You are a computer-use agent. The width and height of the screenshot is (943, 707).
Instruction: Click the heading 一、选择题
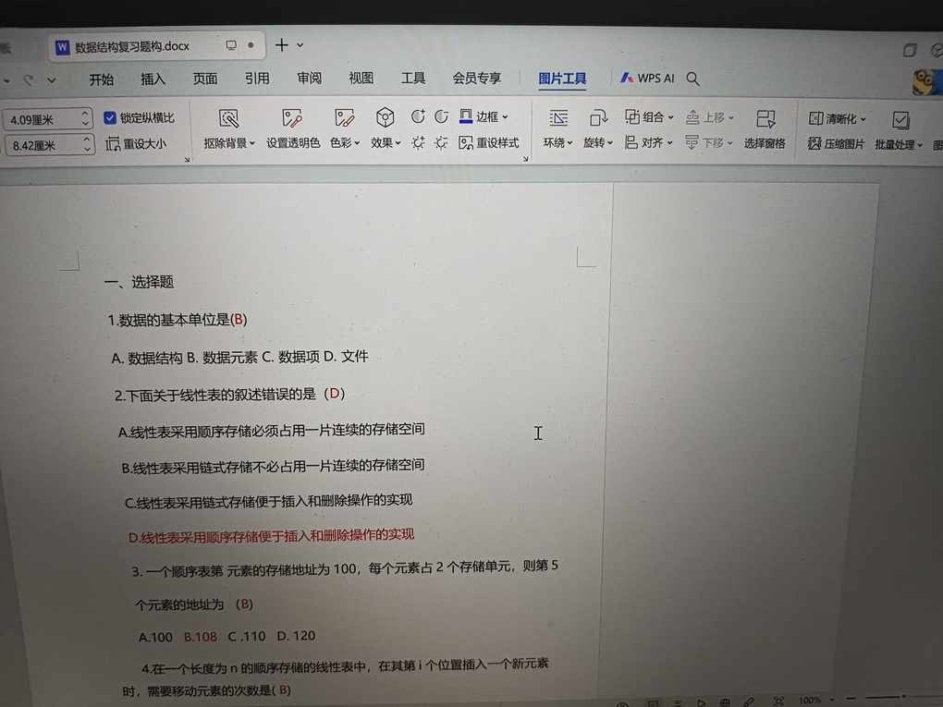(139, 281)
